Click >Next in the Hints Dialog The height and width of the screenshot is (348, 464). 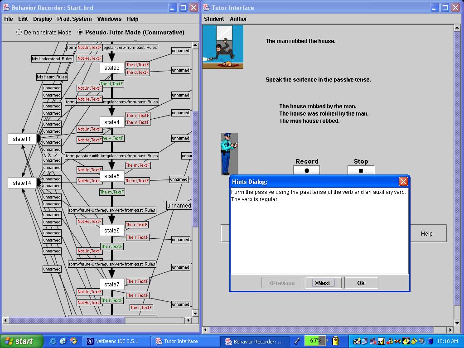tap(323, 283)
